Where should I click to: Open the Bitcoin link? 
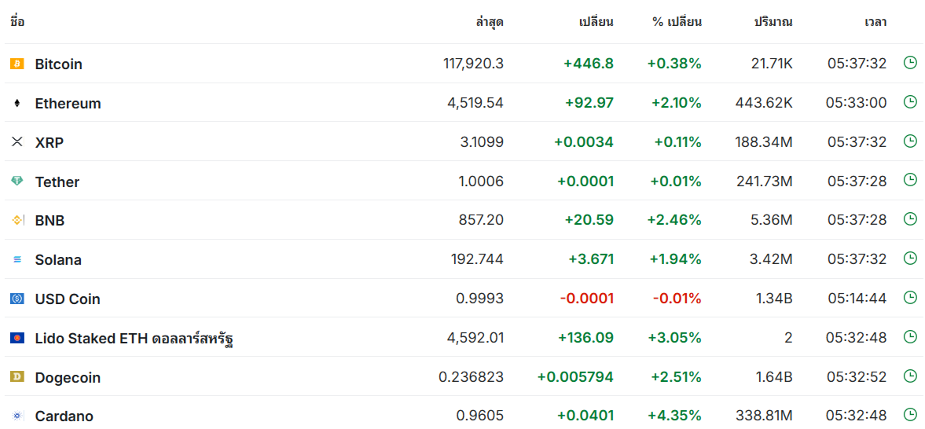click(58, 64)
